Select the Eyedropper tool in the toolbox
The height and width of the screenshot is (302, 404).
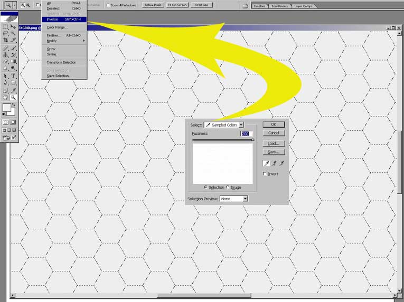(13, 91)
